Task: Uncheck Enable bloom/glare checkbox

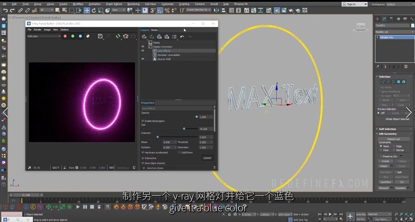Action: click(x=143, y=121)
